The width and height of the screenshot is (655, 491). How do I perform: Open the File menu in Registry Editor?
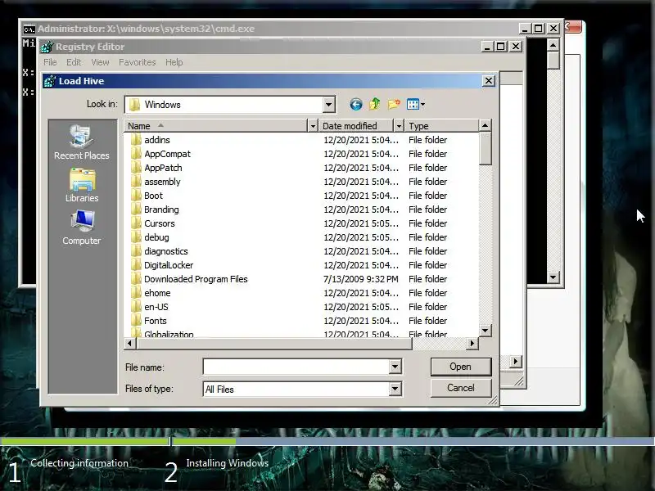[50, 62]
